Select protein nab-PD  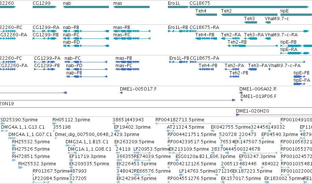tap(87, 69)
